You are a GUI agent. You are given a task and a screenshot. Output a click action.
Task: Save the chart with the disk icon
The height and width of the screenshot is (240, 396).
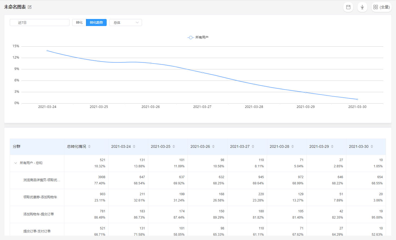click(348, 7)
